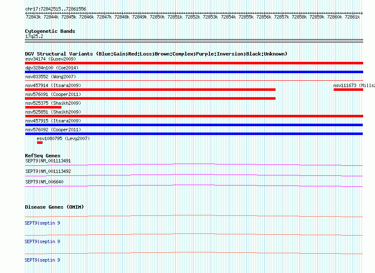
Task: Click the nsv525851 (Shaikh2009) label
Action: pyautogui.click(x=53, y=112)
